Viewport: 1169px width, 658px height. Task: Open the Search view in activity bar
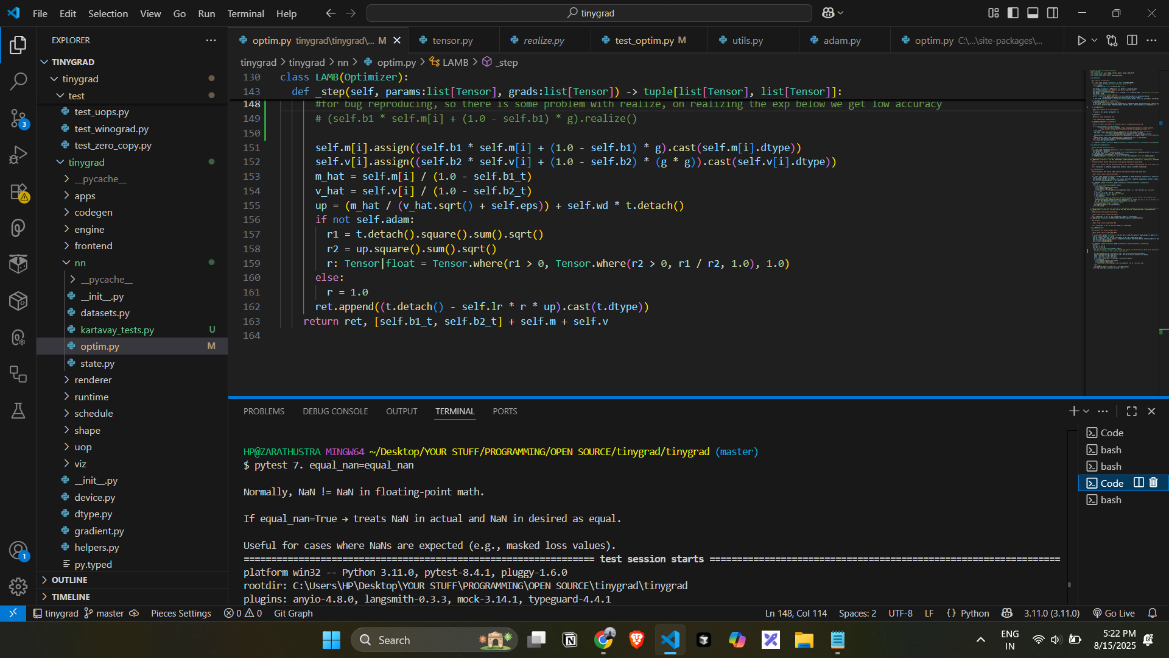[x=18, y=81]
